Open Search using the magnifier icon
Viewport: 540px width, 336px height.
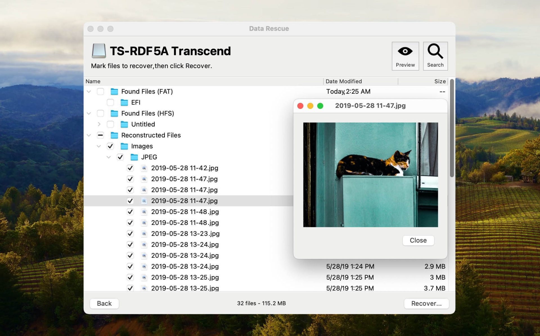coord(435,55)
